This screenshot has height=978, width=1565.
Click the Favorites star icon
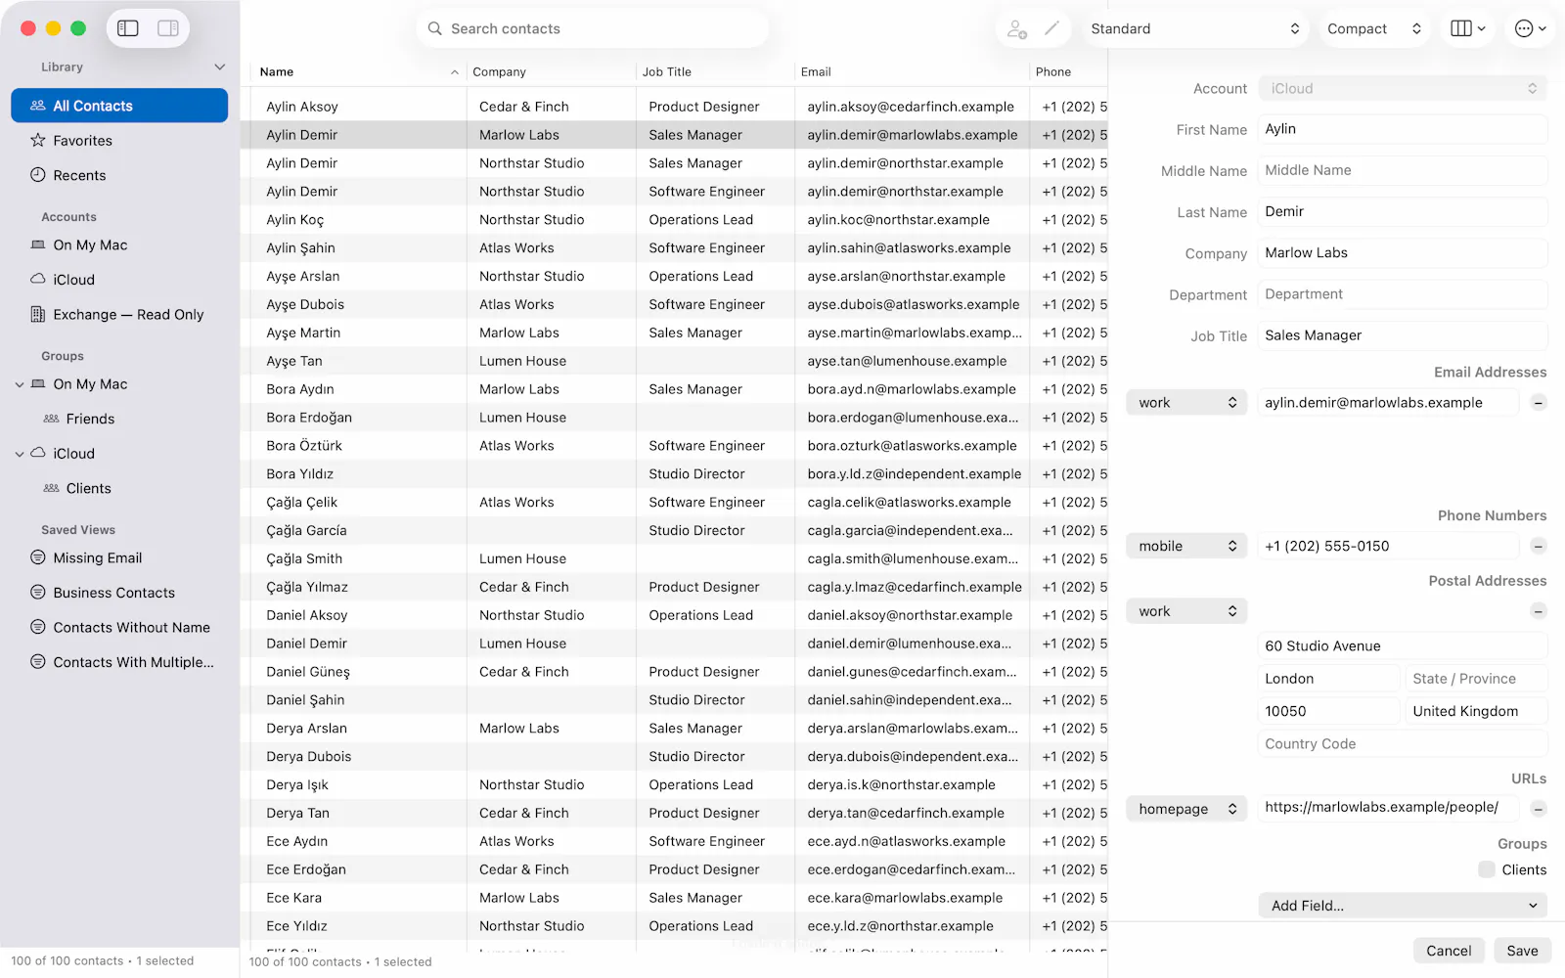pos(38,140)
